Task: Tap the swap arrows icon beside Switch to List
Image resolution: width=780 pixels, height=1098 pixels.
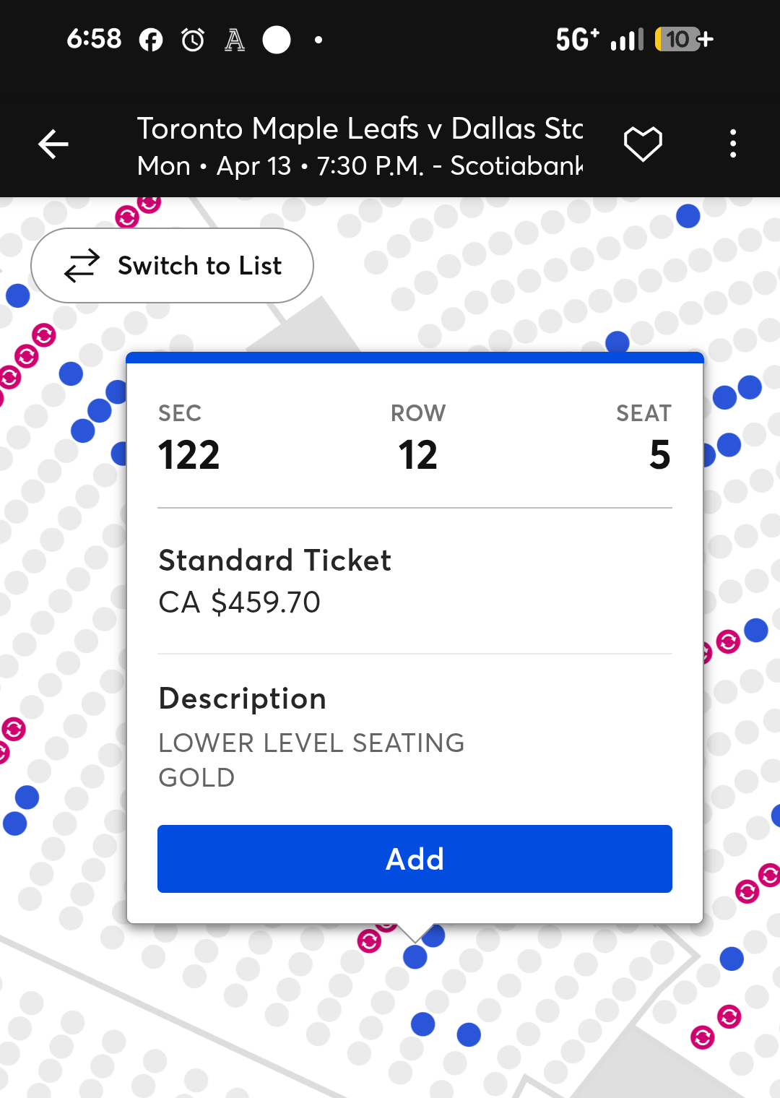Action: (x=82, y=266)
